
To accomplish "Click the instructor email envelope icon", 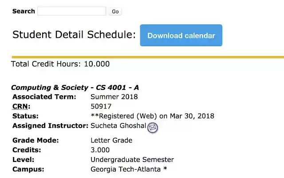I will 153,127.
